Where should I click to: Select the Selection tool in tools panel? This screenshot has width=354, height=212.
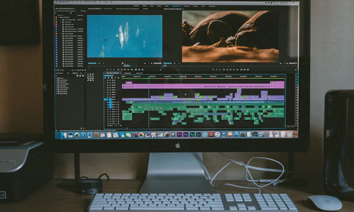coord(88,74)
